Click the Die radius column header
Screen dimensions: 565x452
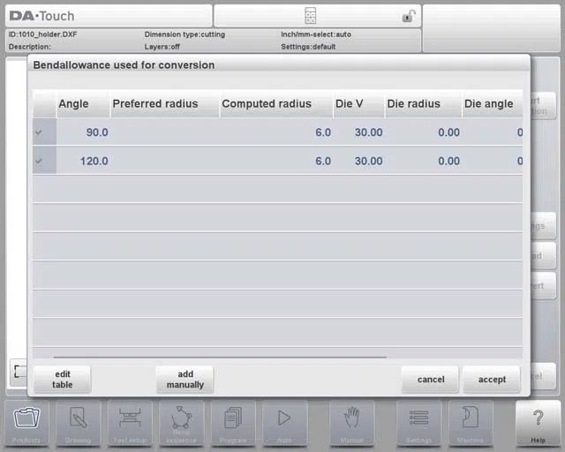coord(424,104)
